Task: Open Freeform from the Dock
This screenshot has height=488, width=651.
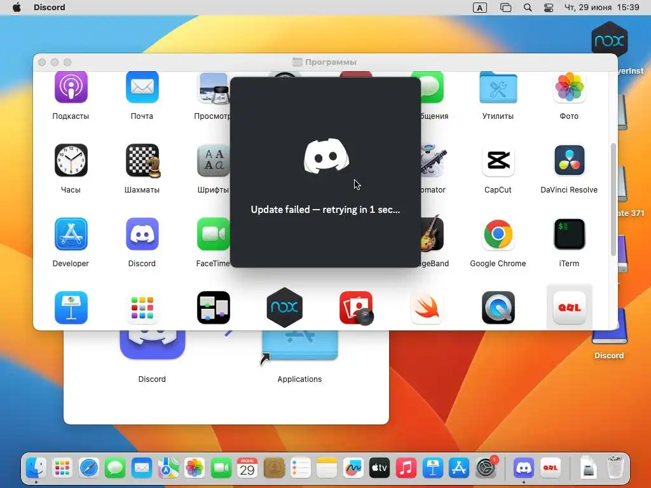Action: [x=353, y=468]
